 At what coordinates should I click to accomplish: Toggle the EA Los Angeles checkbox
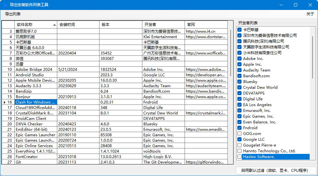coord(239,105)
